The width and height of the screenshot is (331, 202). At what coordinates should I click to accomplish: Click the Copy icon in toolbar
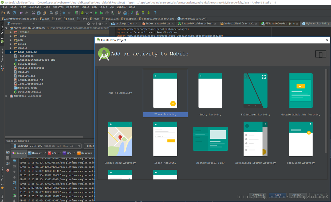tap(39, 13)
